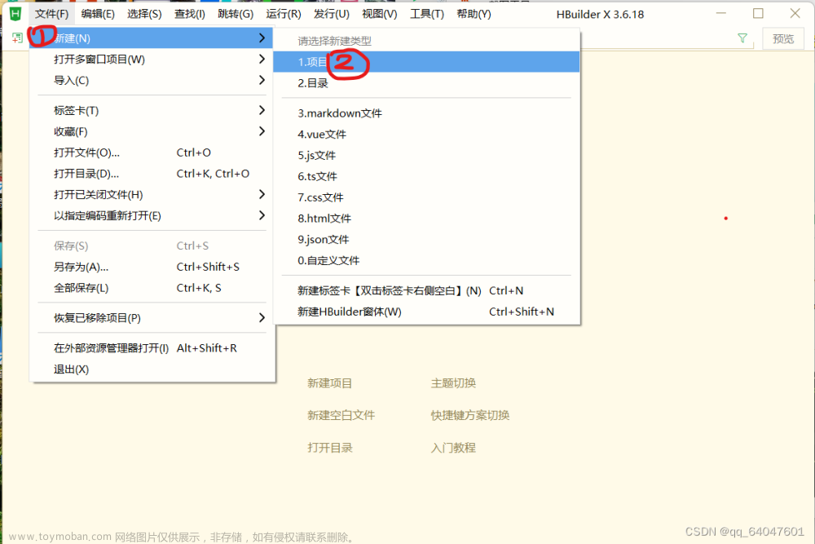Viewport: 815px width, 544px height.
Task: Choose 打开目录(D)... menu entry
Action: pos(152,174)
